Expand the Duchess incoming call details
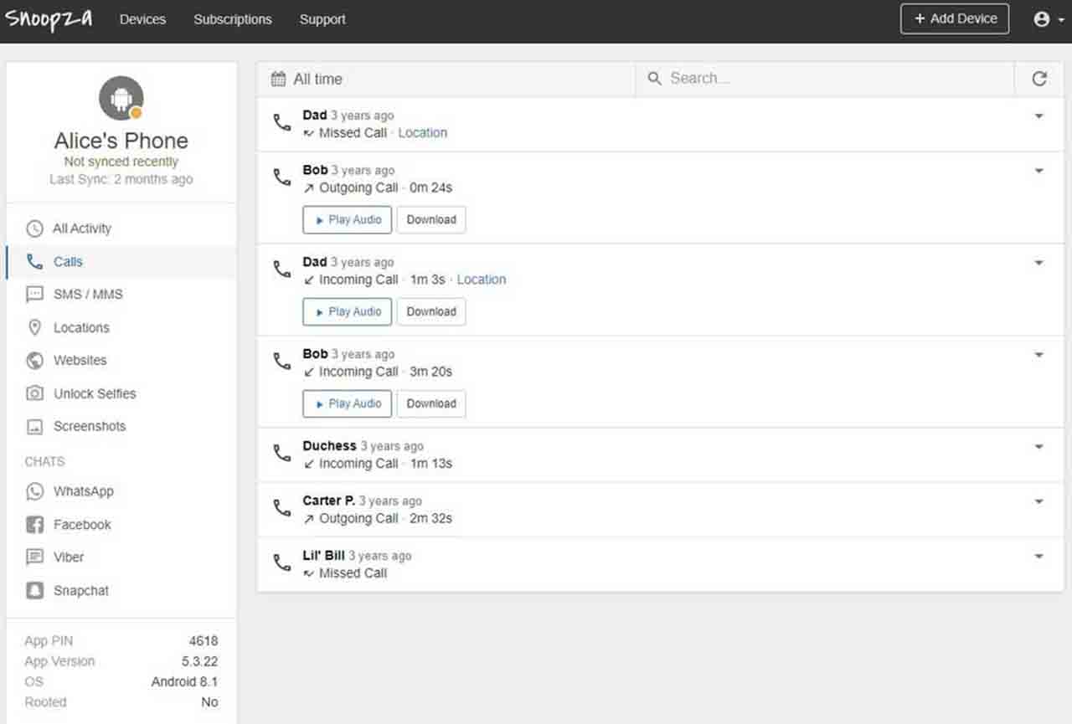The height and width of the screenshot is (724, 1072). 1038,447
